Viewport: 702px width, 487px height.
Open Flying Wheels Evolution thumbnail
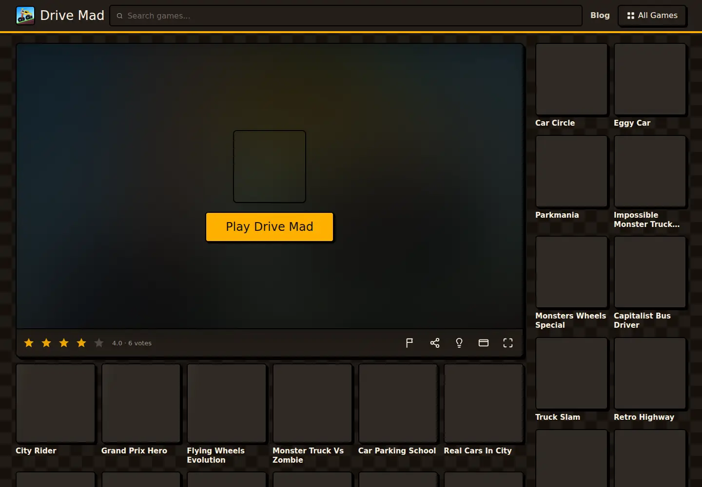[227, 404]
